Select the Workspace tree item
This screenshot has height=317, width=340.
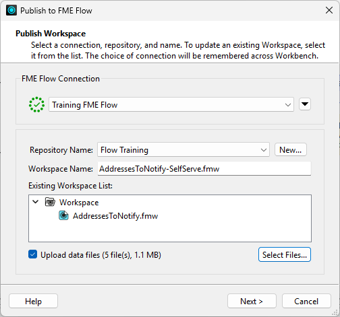pyautogui.click(x=79, y=203)
